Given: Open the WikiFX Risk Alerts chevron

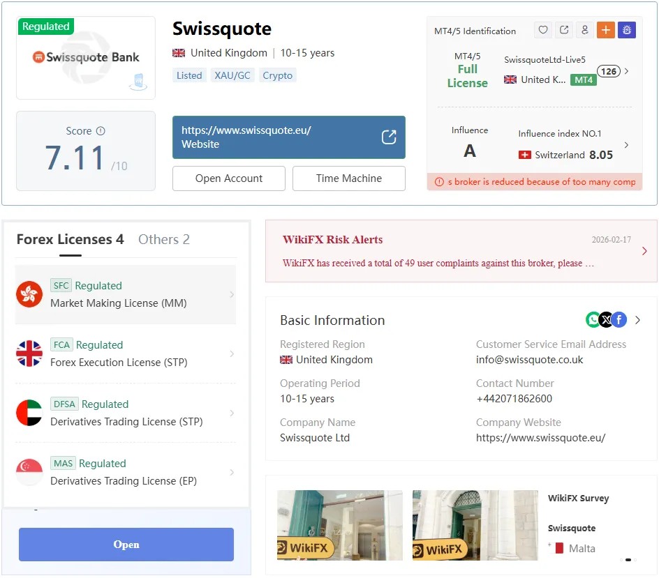Looking at the screenshot, I should tap(645, 251).
